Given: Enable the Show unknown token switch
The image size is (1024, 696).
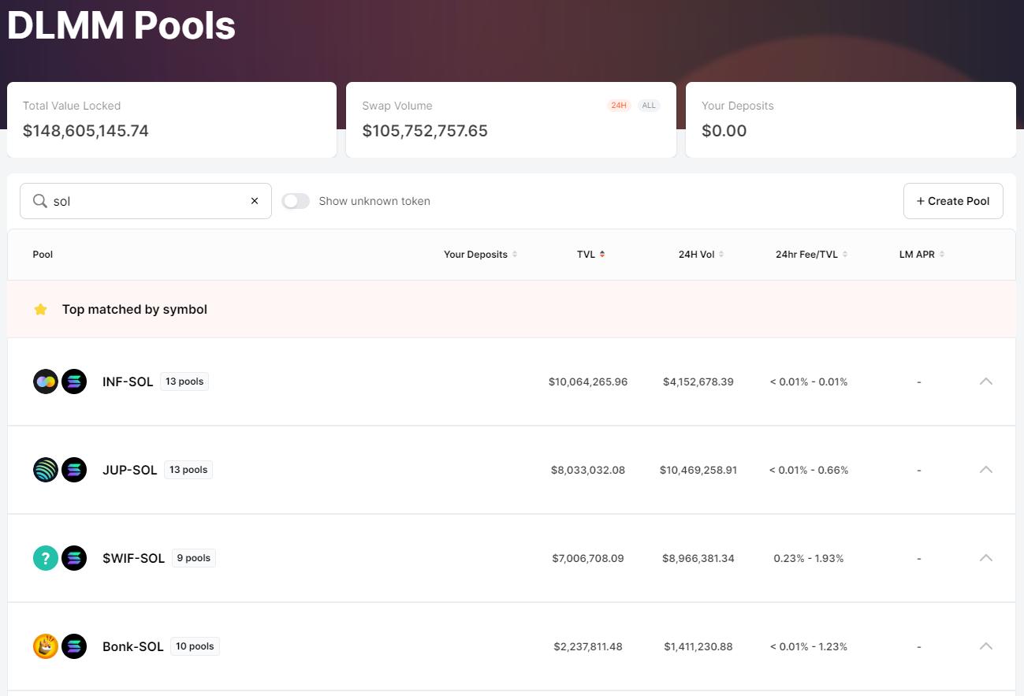Looking at the screenshot, I should point(296,201).
